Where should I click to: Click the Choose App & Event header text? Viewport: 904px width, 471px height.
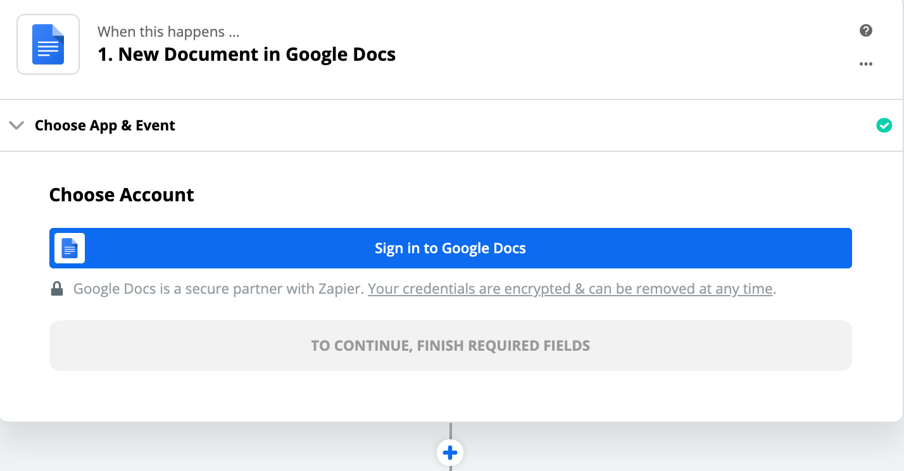tap(105, 125)
